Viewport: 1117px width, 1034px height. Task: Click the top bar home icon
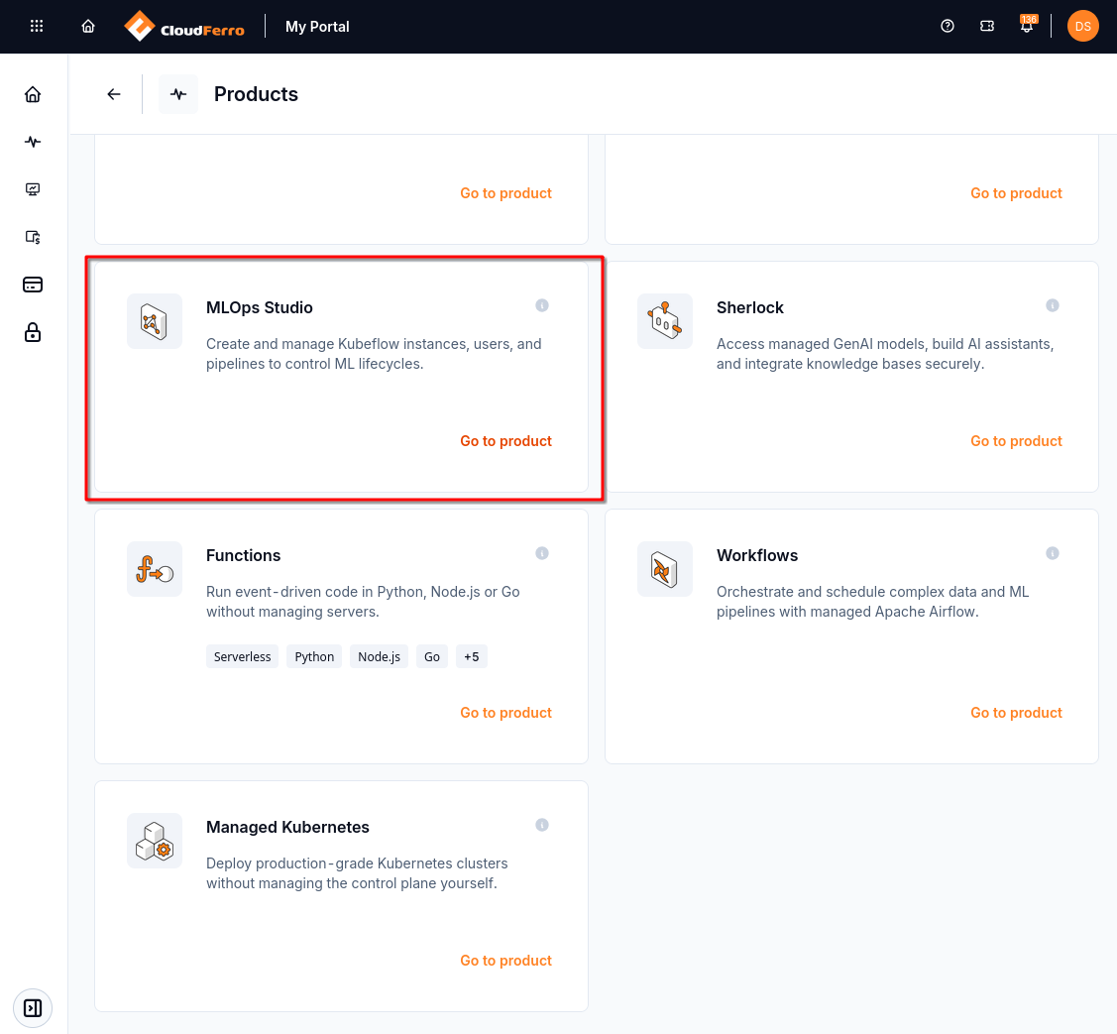tap(87, 27)
